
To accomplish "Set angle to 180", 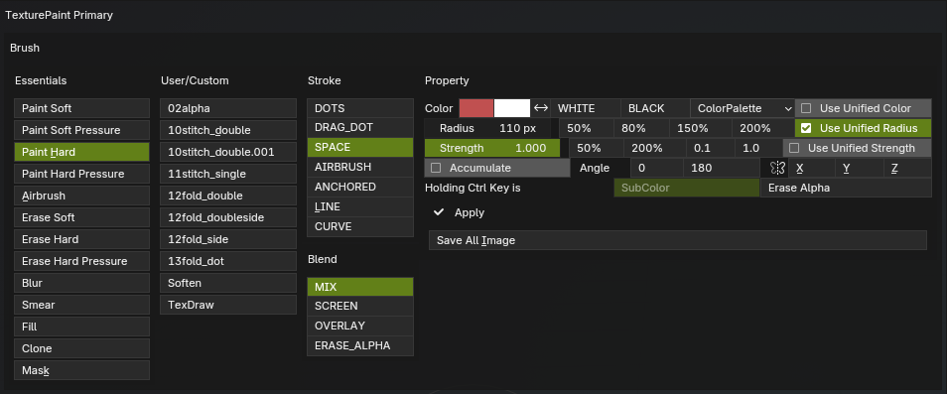I will (722, 169).
